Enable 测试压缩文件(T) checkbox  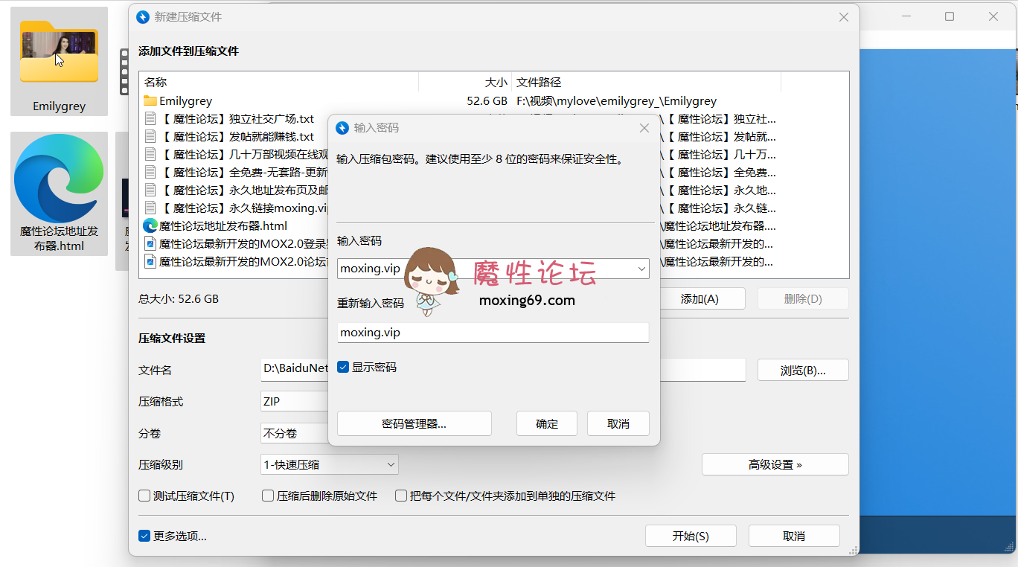pos(144,496)
